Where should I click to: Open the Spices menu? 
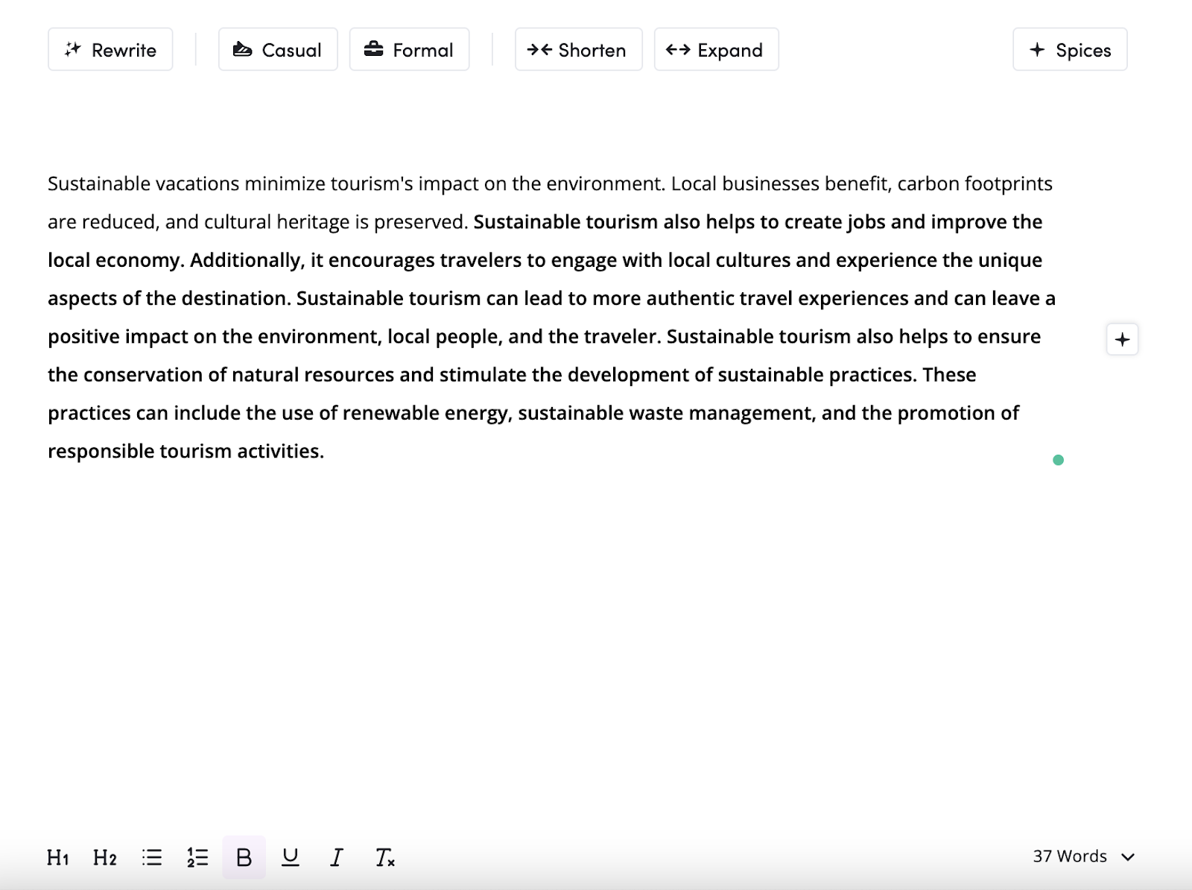click(1070, 50)
